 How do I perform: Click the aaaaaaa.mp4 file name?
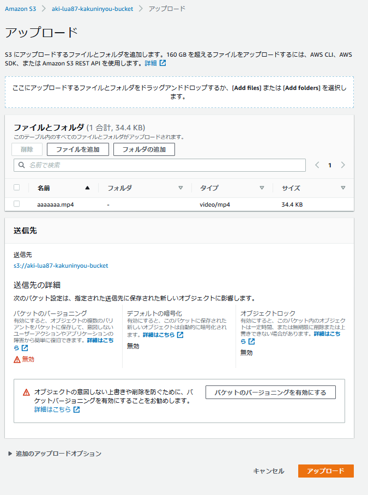tap(56, 204)
